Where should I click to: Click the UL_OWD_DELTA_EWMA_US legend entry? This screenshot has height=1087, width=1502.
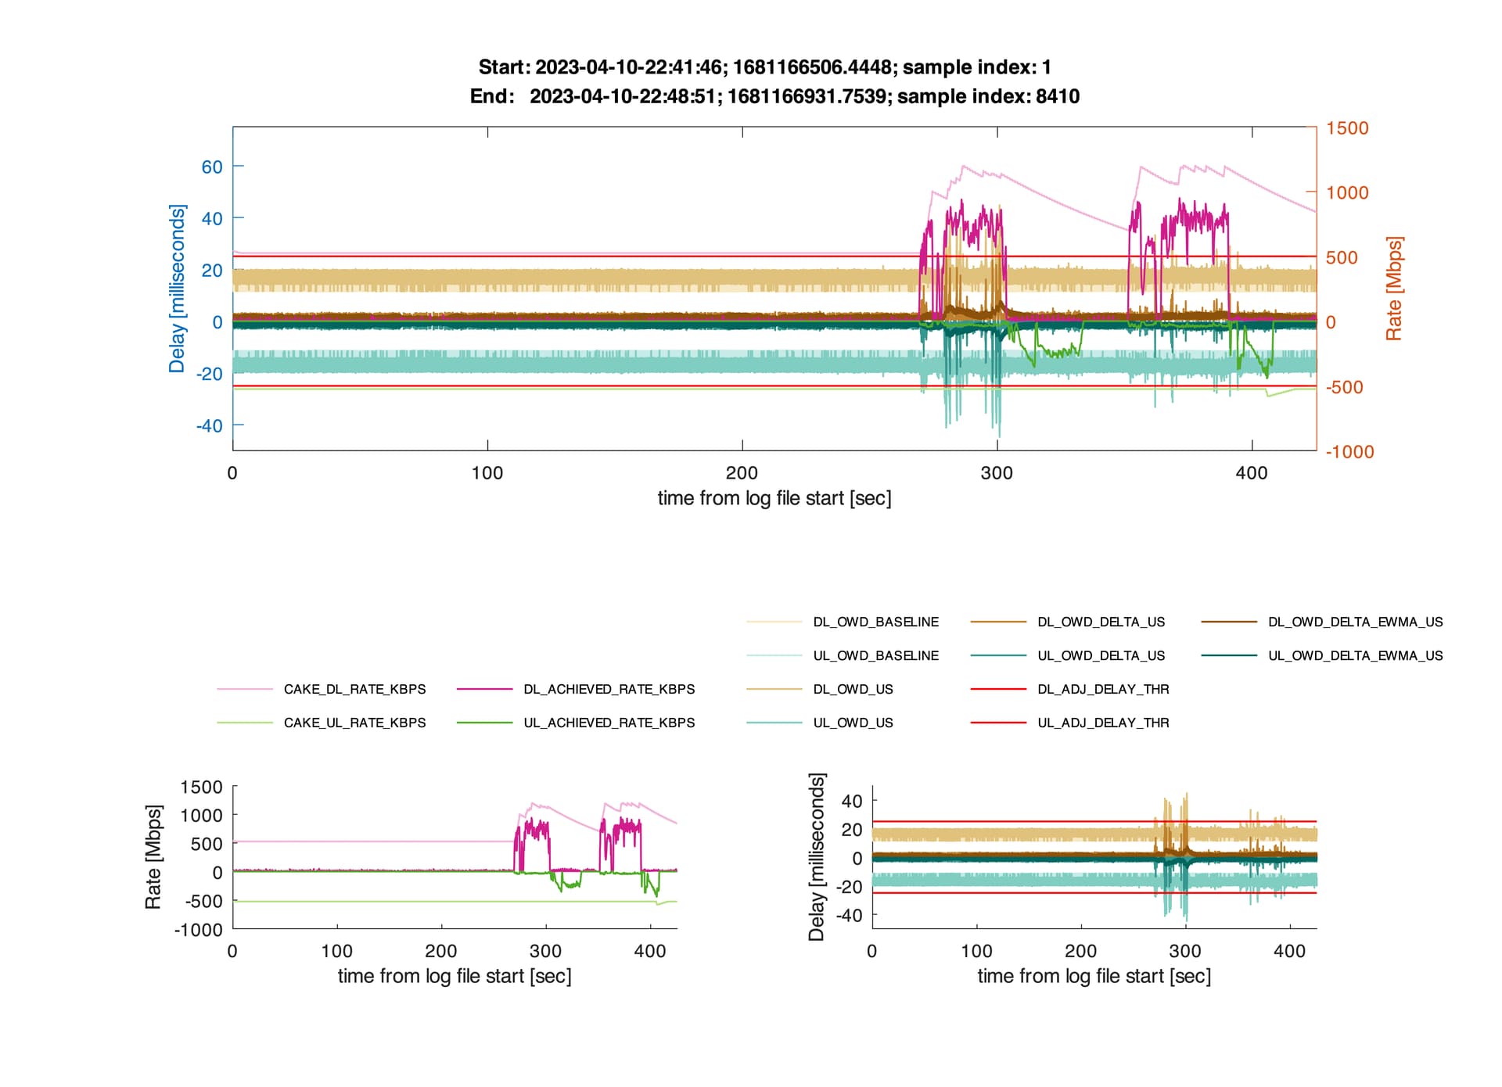(1322, 655)
